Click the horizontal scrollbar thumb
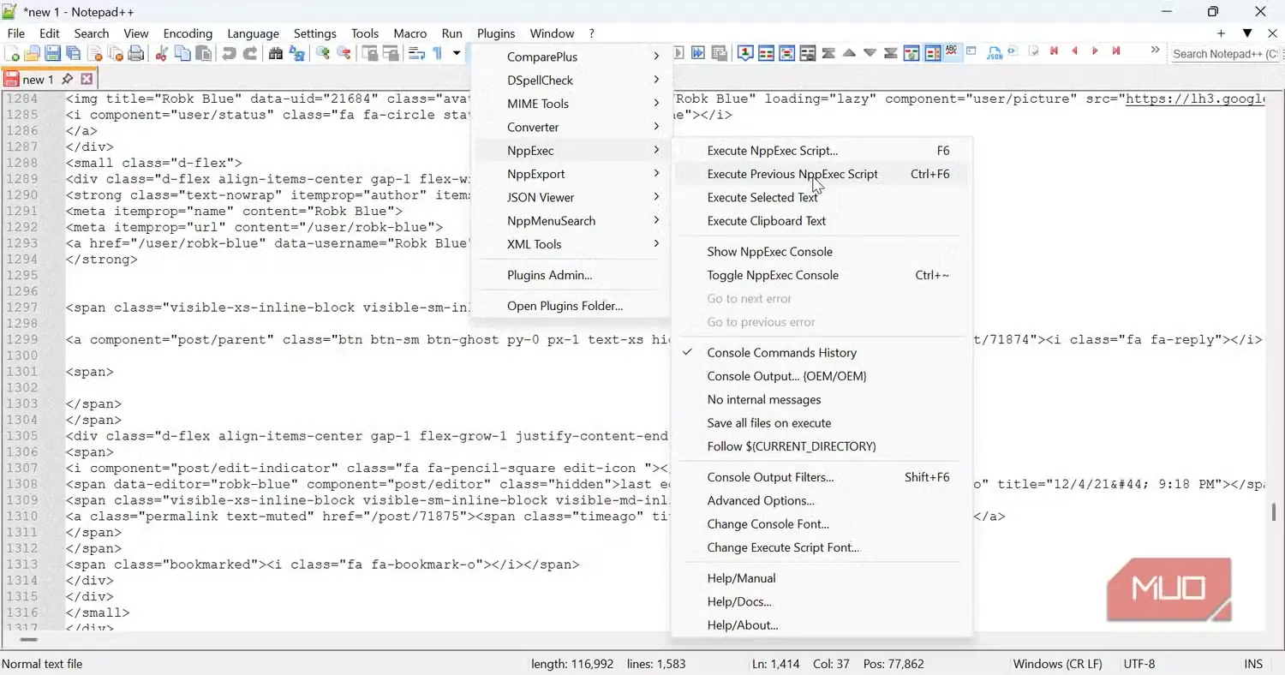Screen dimensions: 1285x675 29,639
